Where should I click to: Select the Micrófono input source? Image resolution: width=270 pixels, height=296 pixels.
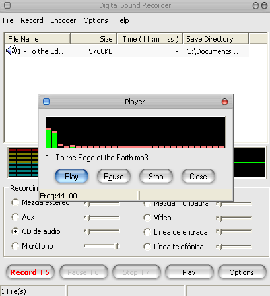pos(15,246)
